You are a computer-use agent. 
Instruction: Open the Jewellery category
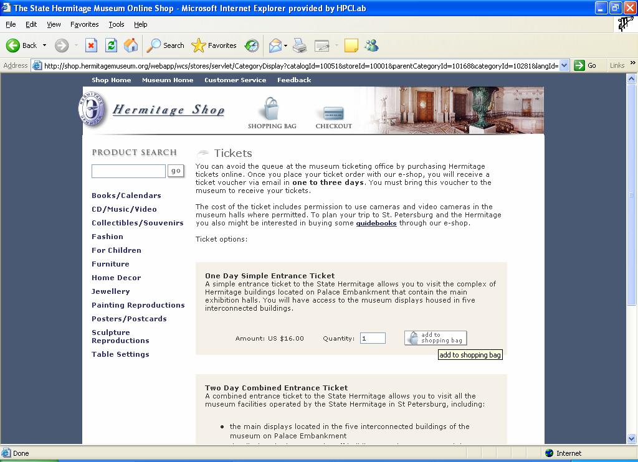[x=111, y=291]
